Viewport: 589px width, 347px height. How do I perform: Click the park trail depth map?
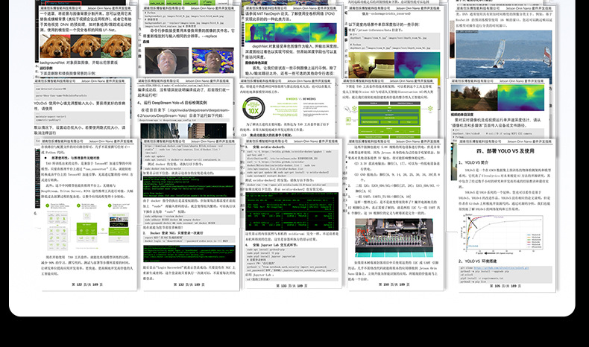click(520, 98)
